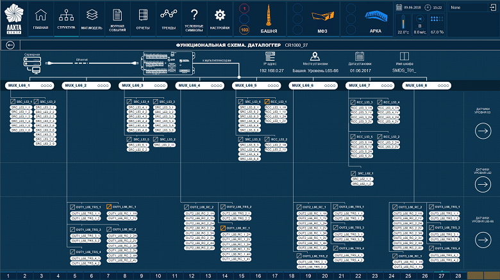The width and height of the screenshot is (500, 280).
Task: Click the IP адрес icon
Action: coord(270,56)
